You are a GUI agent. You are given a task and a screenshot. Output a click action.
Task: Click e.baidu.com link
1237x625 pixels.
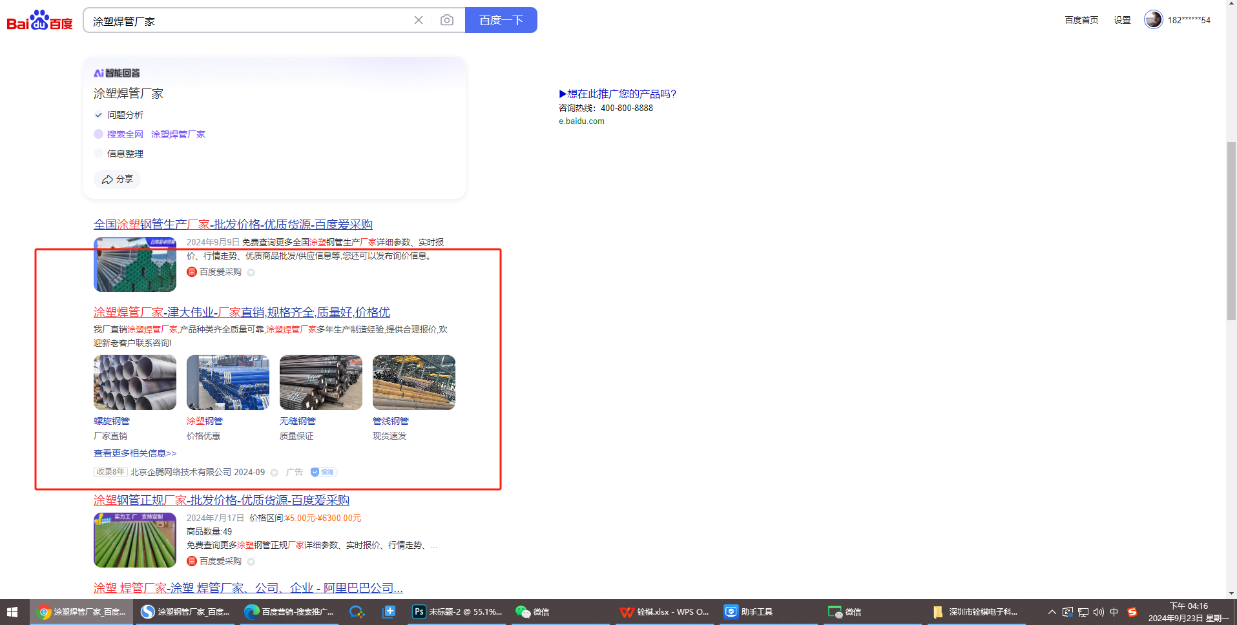581,121
